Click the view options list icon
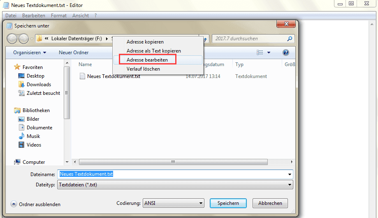Screen dimensions: 378x218 coord(260,53)
